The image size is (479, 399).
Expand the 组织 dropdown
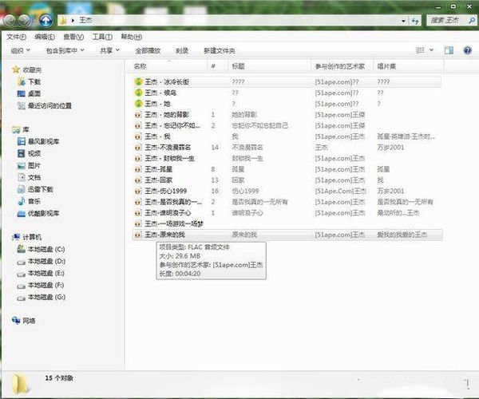tap(21, 50)
